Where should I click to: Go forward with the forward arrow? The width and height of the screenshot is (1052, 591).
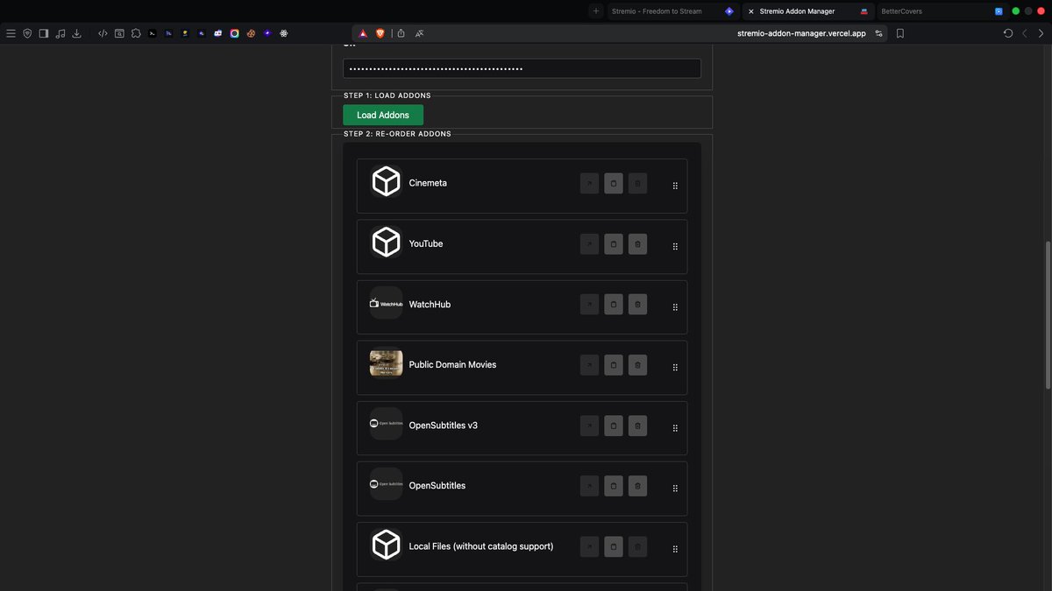click(x=1041, y=33)
